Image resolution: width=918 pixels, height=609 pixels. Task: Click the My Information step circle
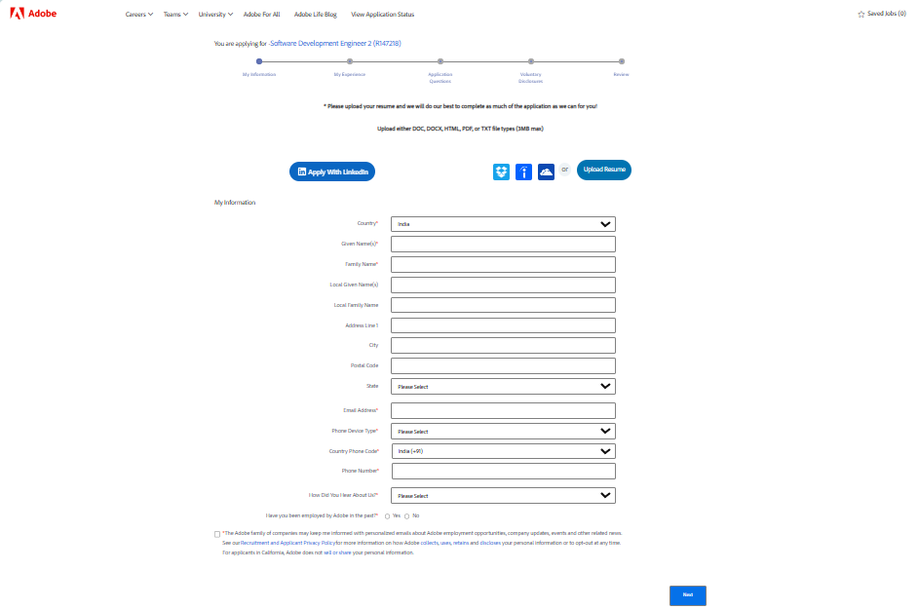(259, 61)
